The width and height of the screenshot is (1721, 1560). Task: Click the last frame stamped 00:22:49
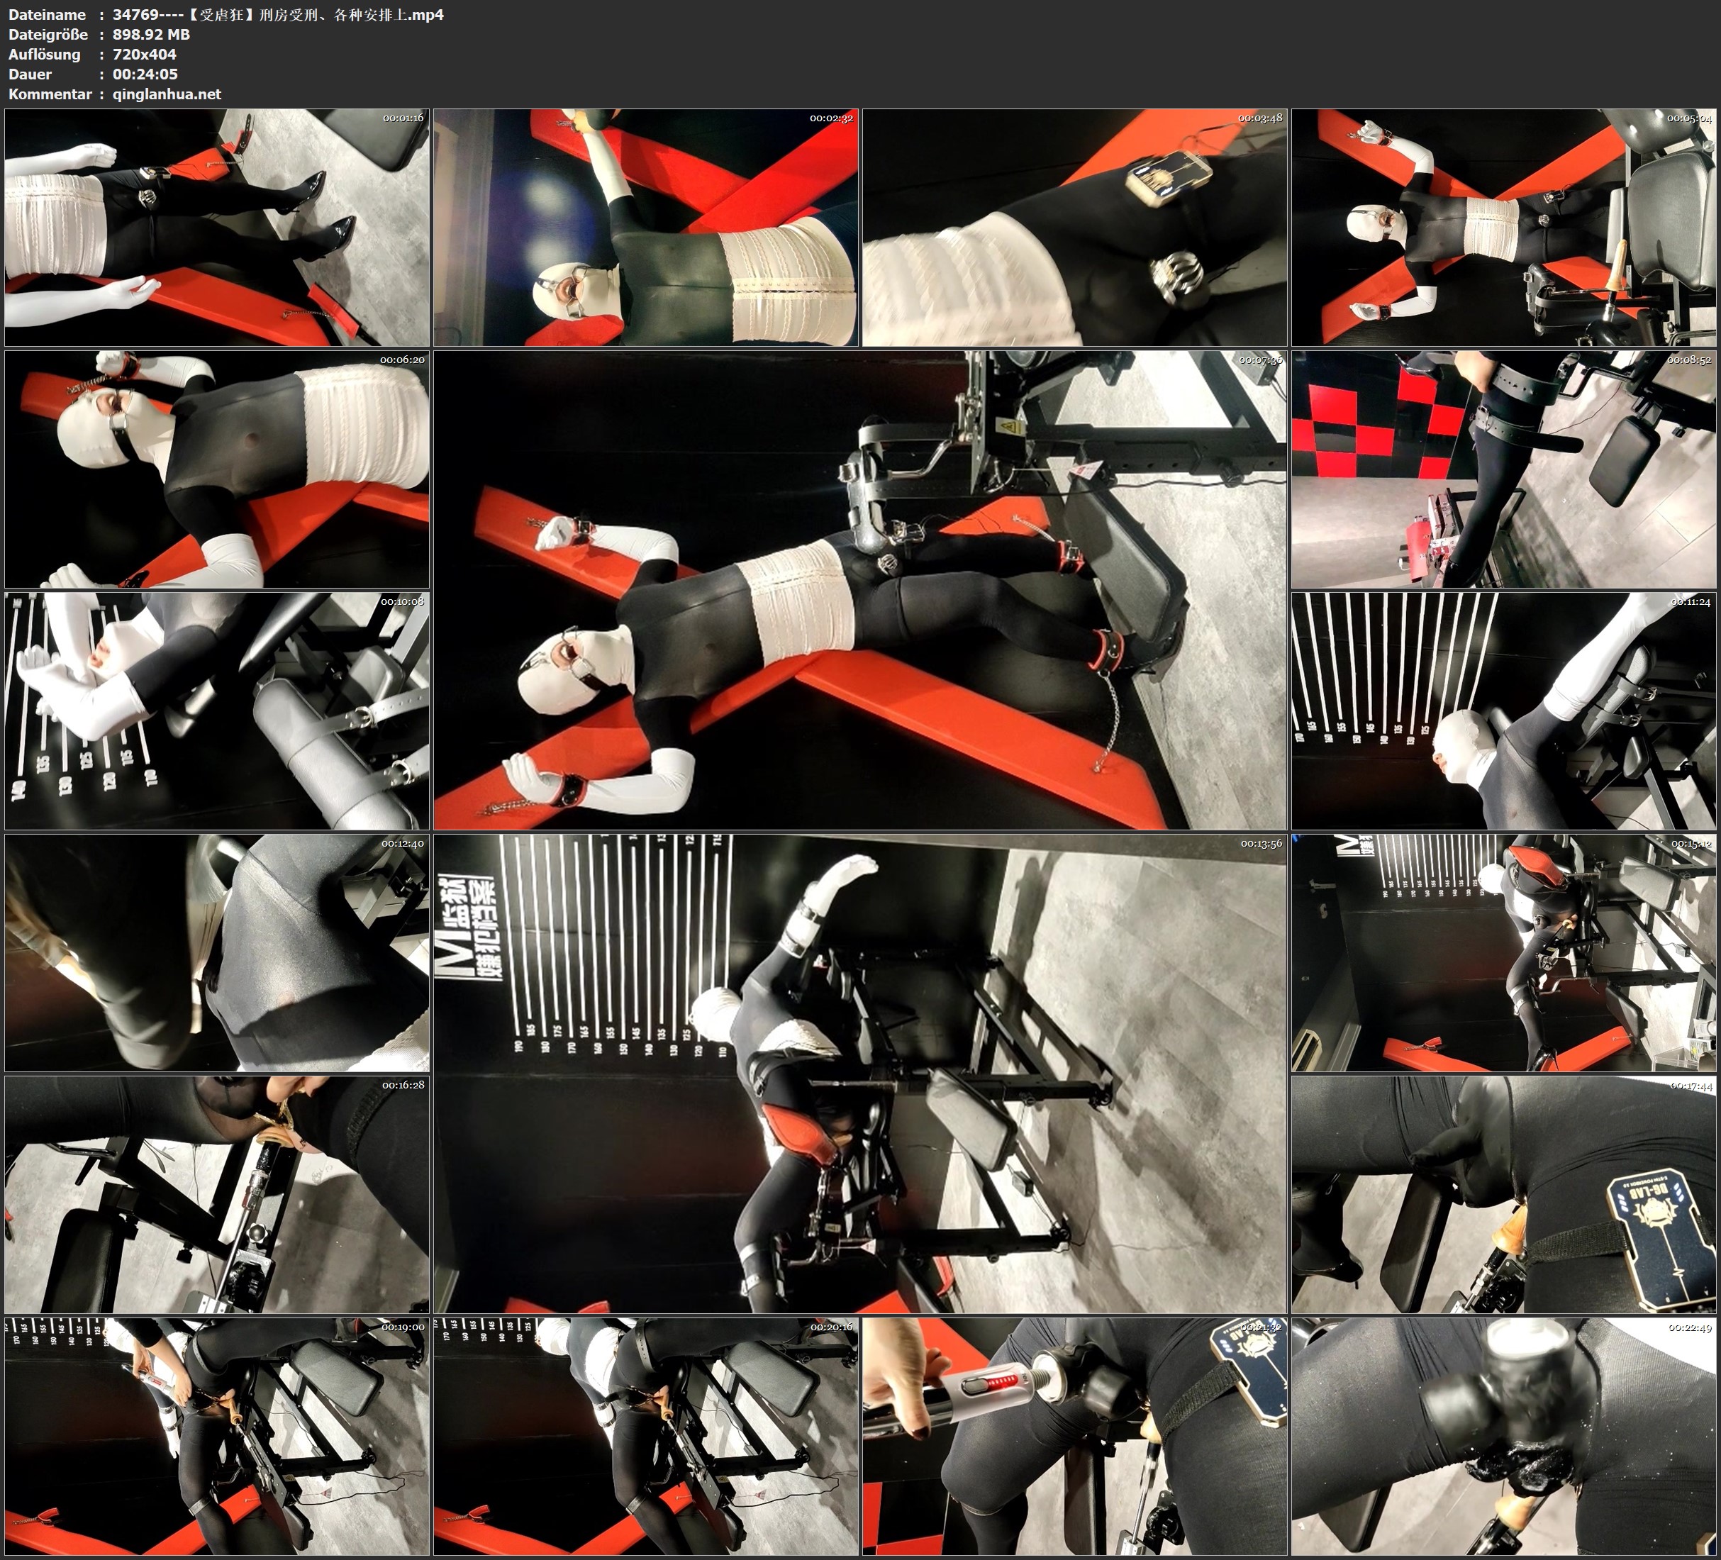1504,1435
